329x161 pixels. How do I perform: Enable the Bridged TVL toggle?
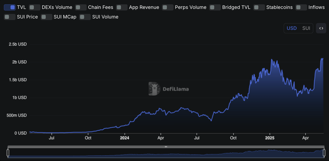coord(215,7)
